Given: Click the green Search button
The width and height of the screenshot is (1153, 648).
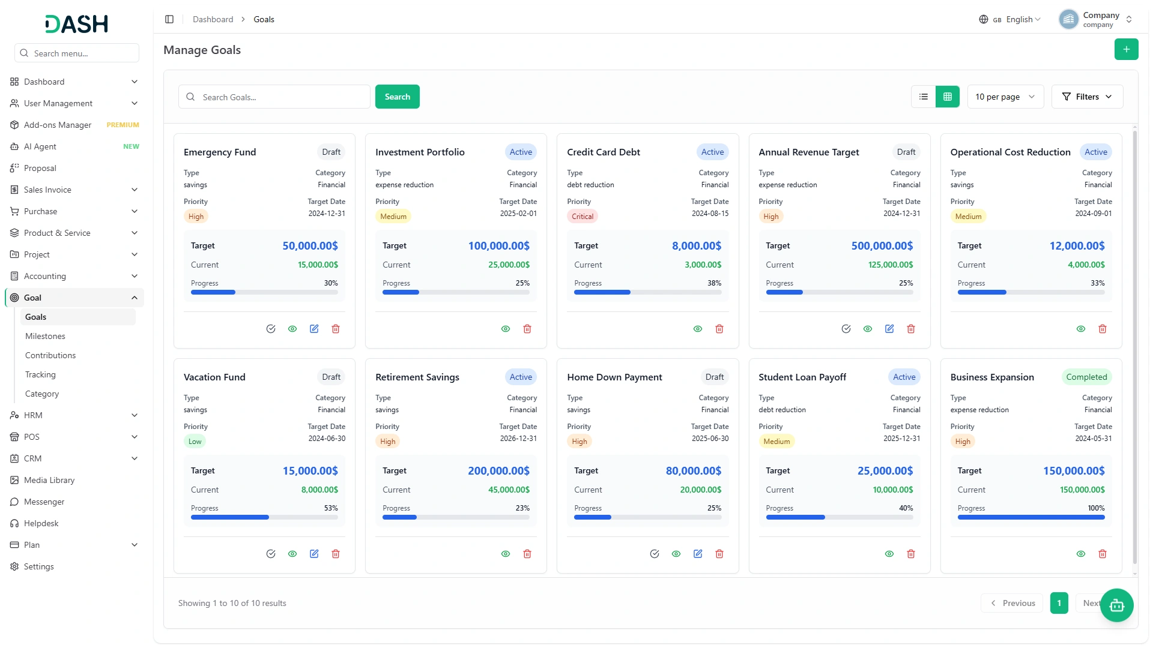Looking at the screenshot, I should click(398, 97).
